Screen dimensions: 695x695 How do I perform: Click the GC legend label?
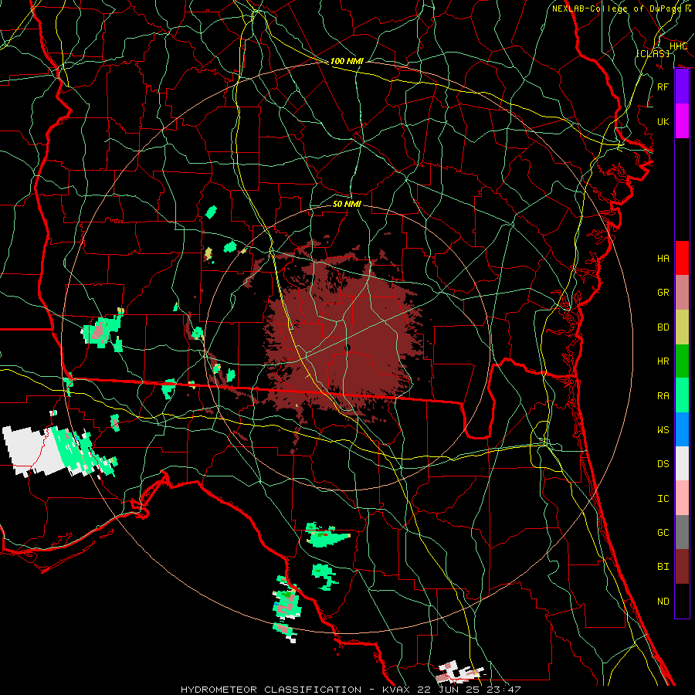point(663,532)
